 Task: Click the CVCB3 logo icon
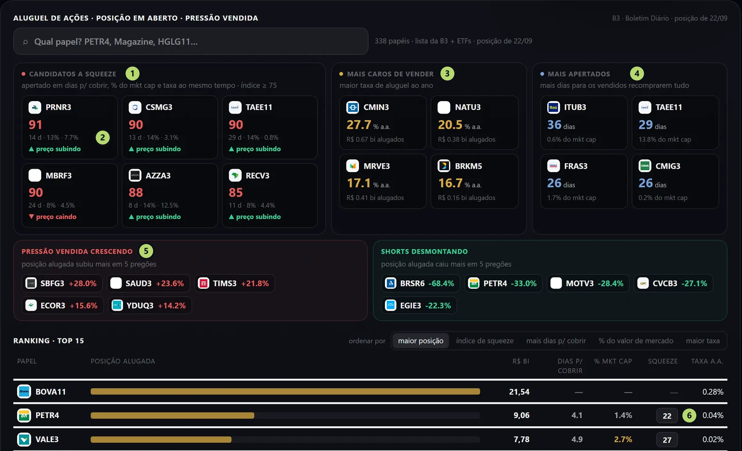pos(643,283)
